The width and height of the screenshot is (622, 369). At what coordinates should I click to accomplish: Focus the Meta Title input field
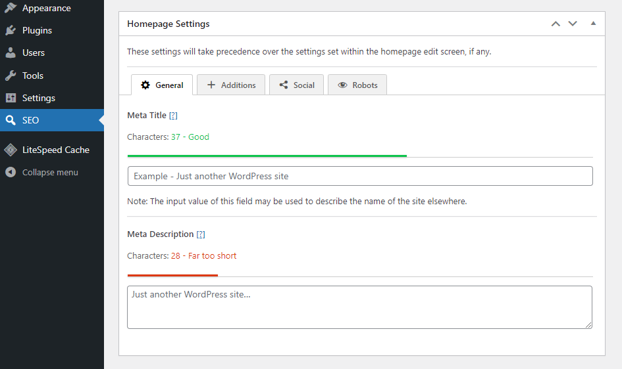[x=360, y=176]
